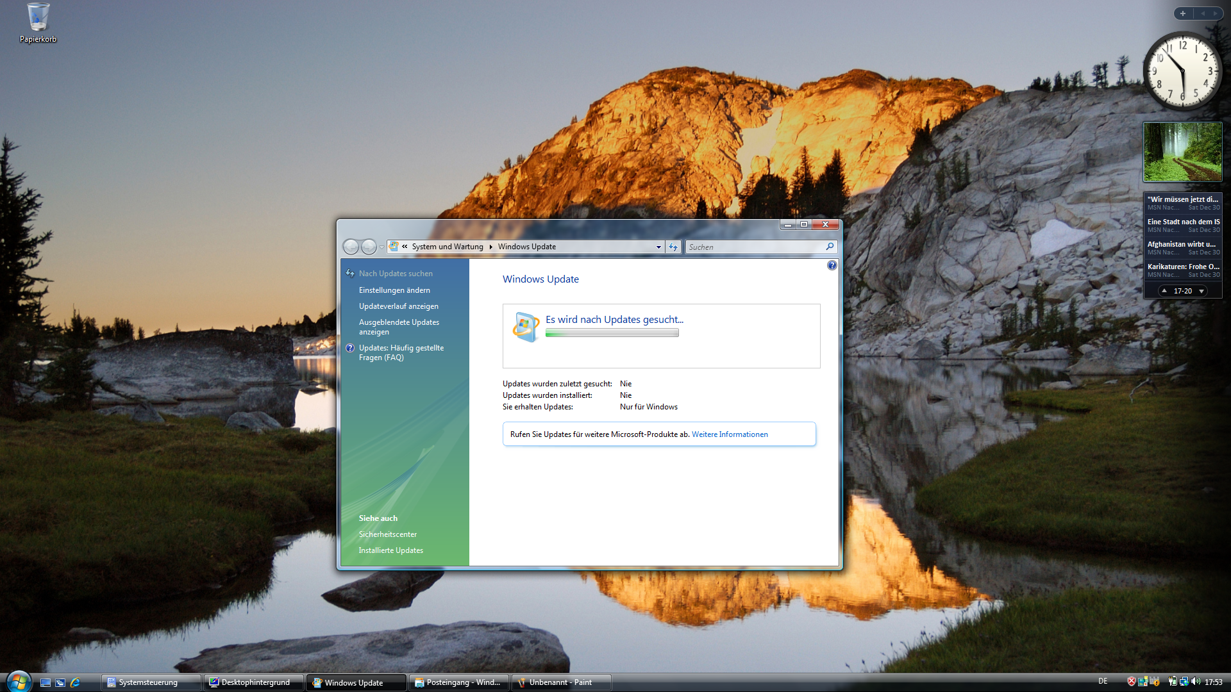The height and width of the screenshot is (692, 1231).
Task: Open headline 'Karikaturen: Frohe O...'
Action: point(1183,270)
